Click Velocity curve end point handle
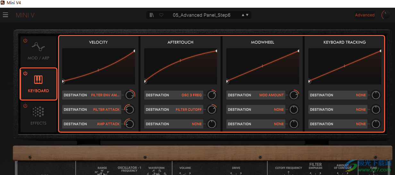 [134, 51]
